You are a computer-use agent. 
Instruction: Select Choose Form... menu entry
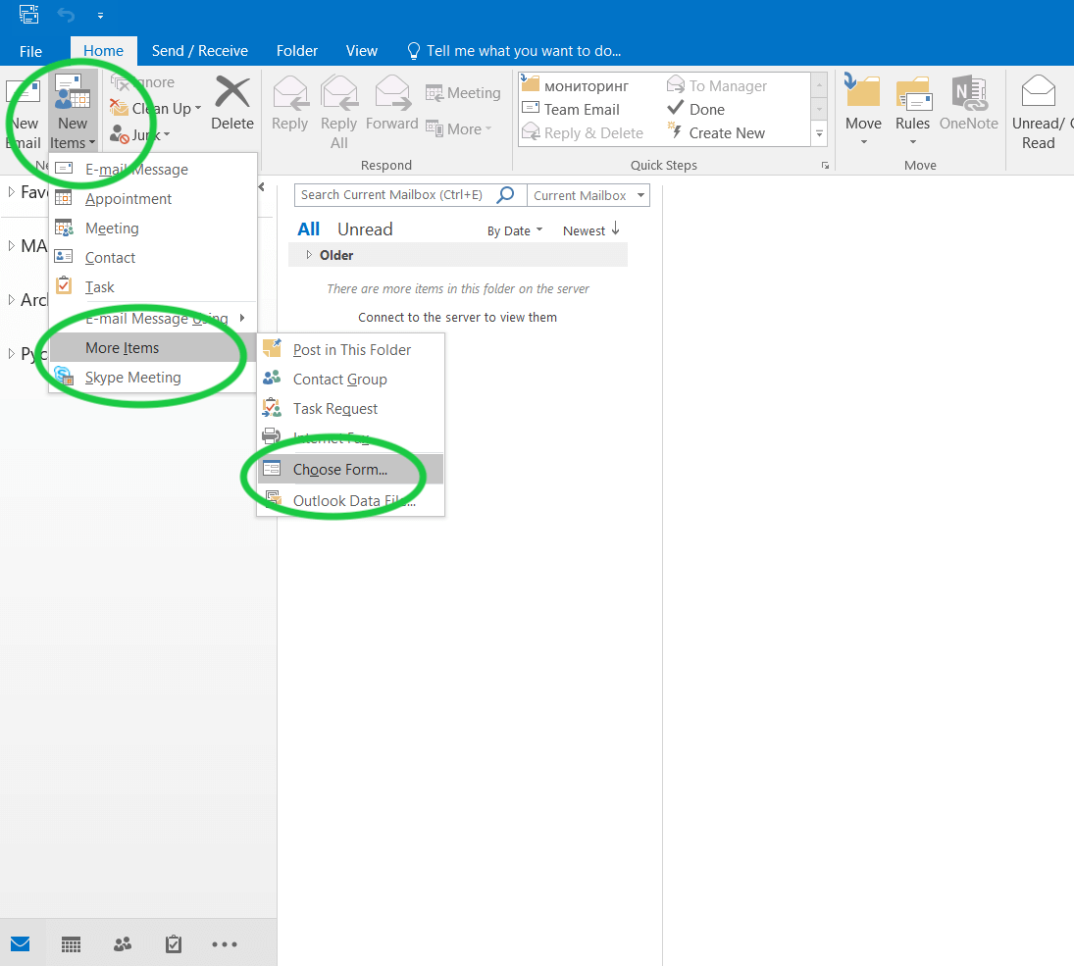pos(351,470)
